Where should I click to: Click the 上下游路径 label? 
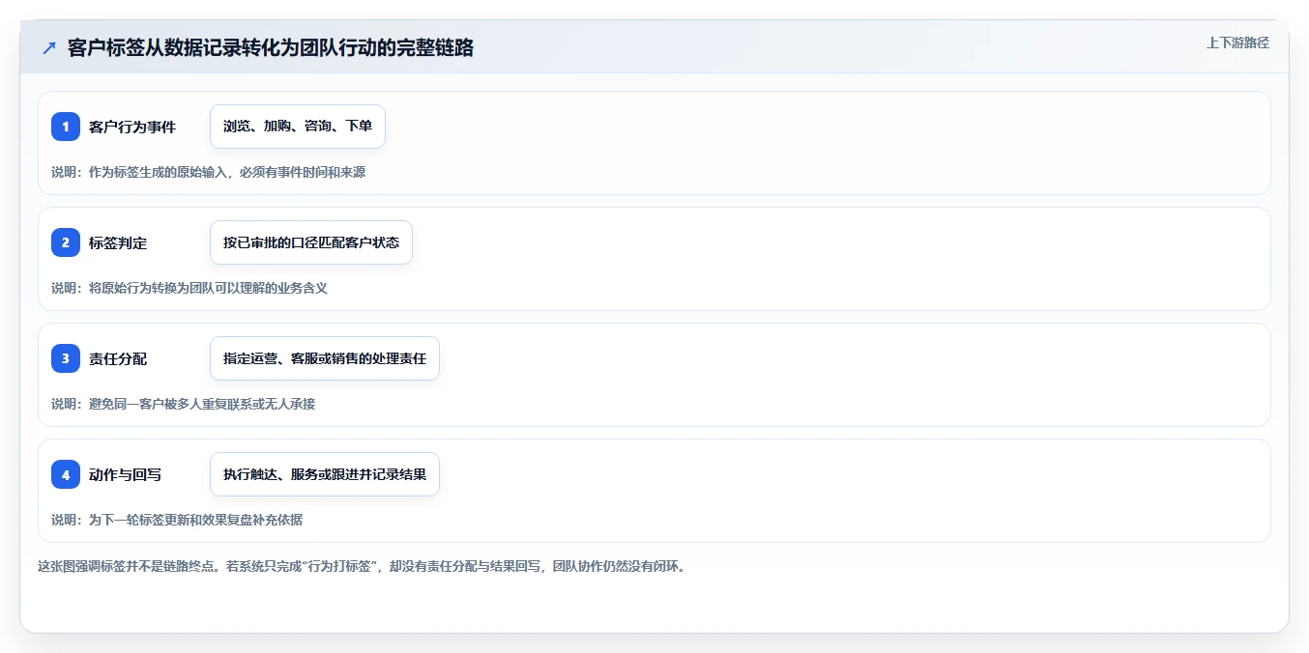[1237, 43]
